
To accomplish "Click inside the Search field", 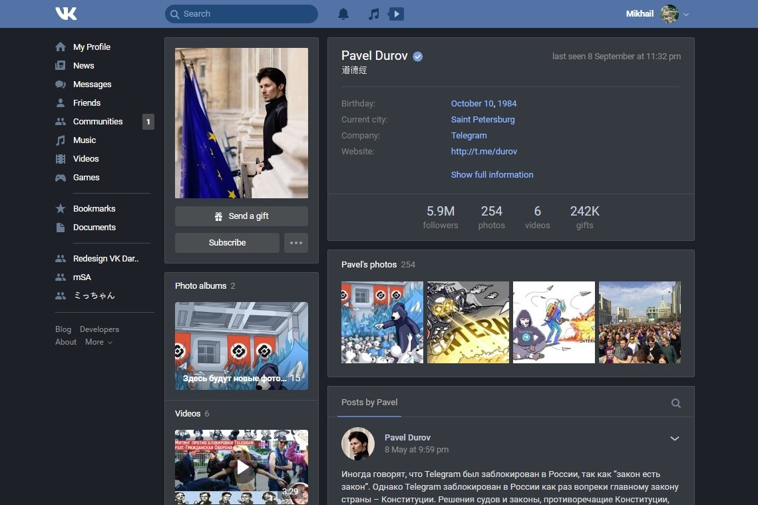I will pyautogui.click(x=241, y=13).
